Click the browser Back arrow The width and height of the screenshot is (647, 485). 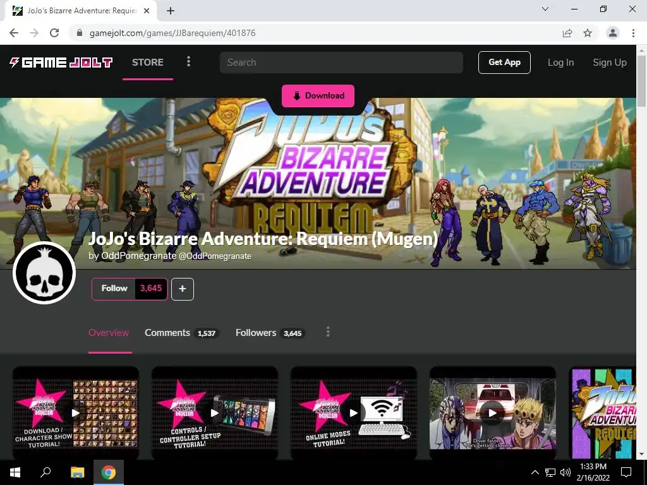(14, 33)
